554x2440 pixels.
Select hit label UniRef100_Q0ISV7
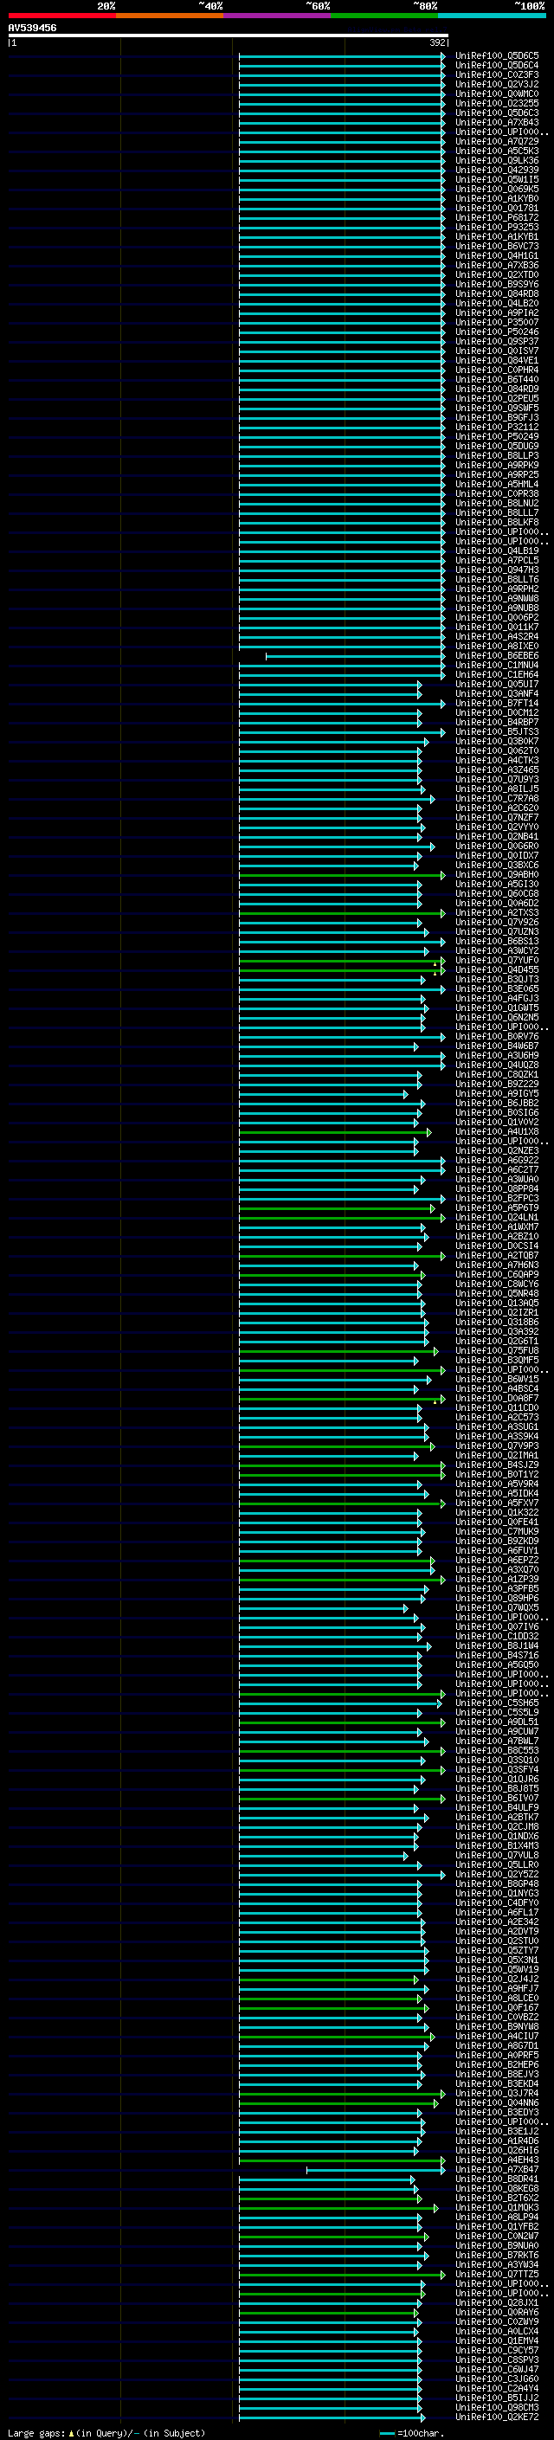(497, 351)
